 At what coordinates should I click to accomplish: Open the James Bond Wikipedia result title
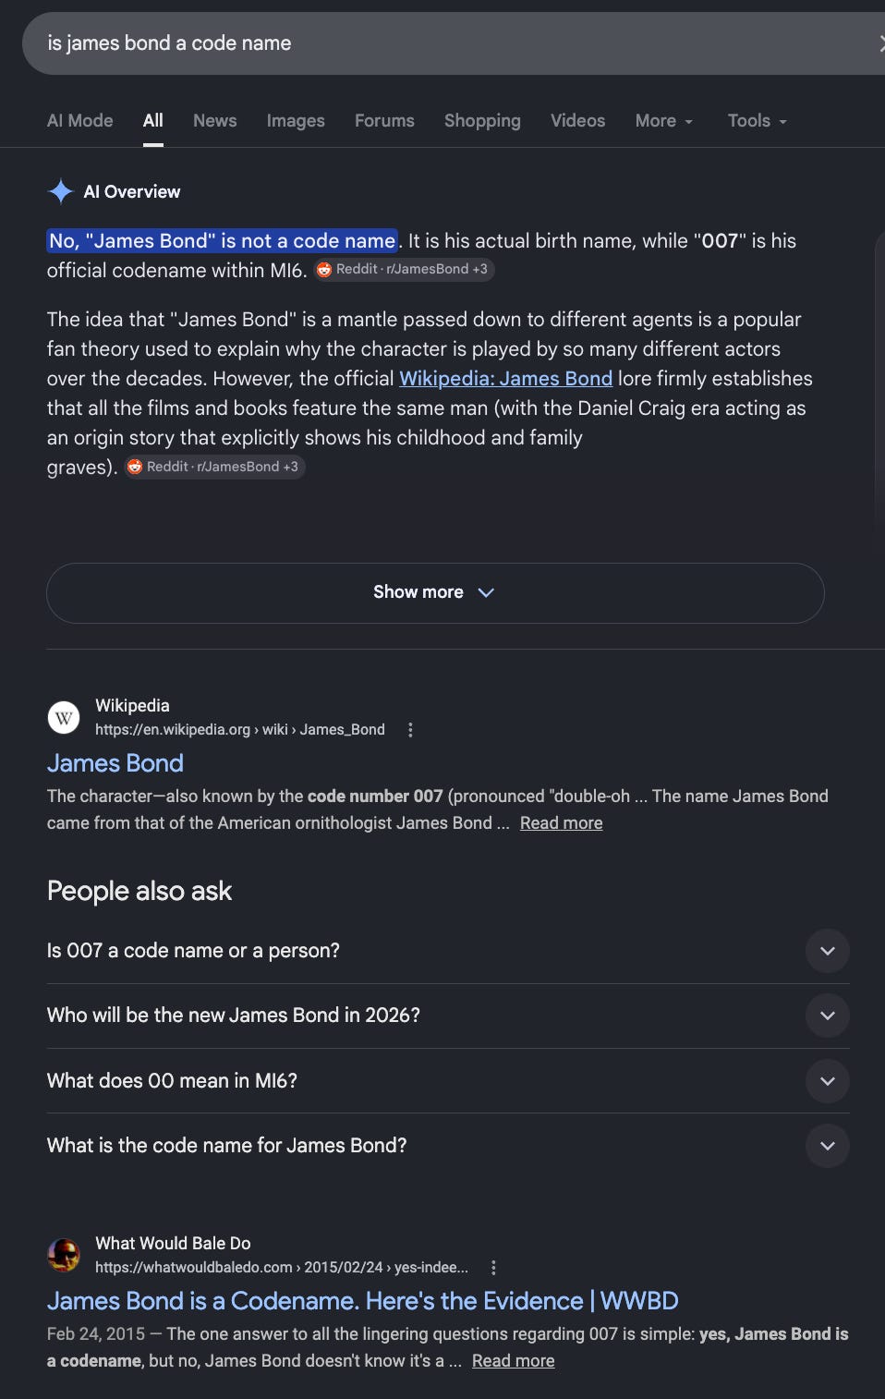115,763
